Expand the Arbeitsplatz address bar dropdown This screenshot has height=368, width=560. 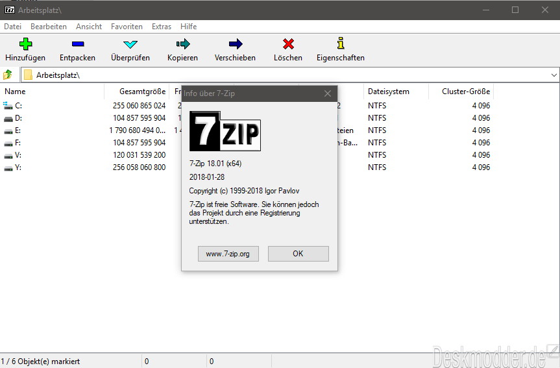[x=554, y=75]
